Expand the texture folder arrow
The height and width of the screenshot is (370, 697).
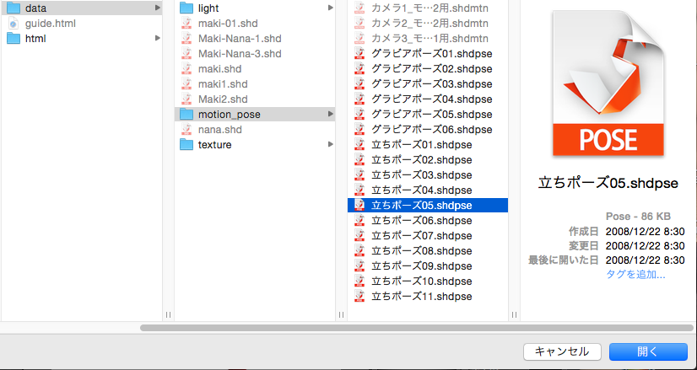point(330,145)
